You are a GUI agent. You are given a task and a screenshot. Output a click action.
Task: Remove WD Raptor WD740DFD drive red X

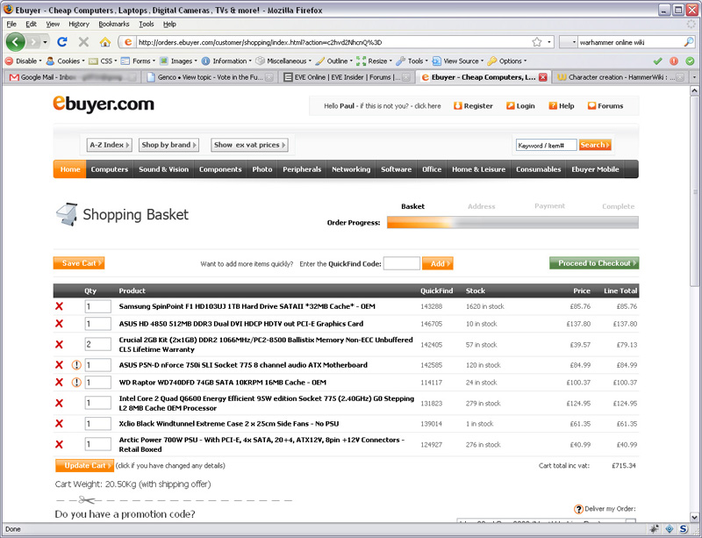click(x=59, y=383)
